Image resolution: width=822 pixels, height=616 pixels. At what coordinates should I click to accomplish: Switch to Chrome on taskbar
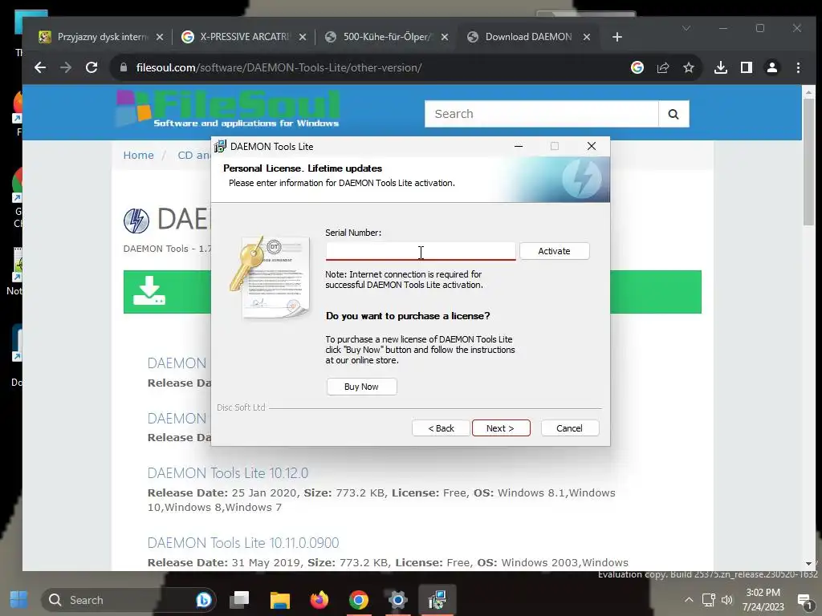(x=359, y=600)
